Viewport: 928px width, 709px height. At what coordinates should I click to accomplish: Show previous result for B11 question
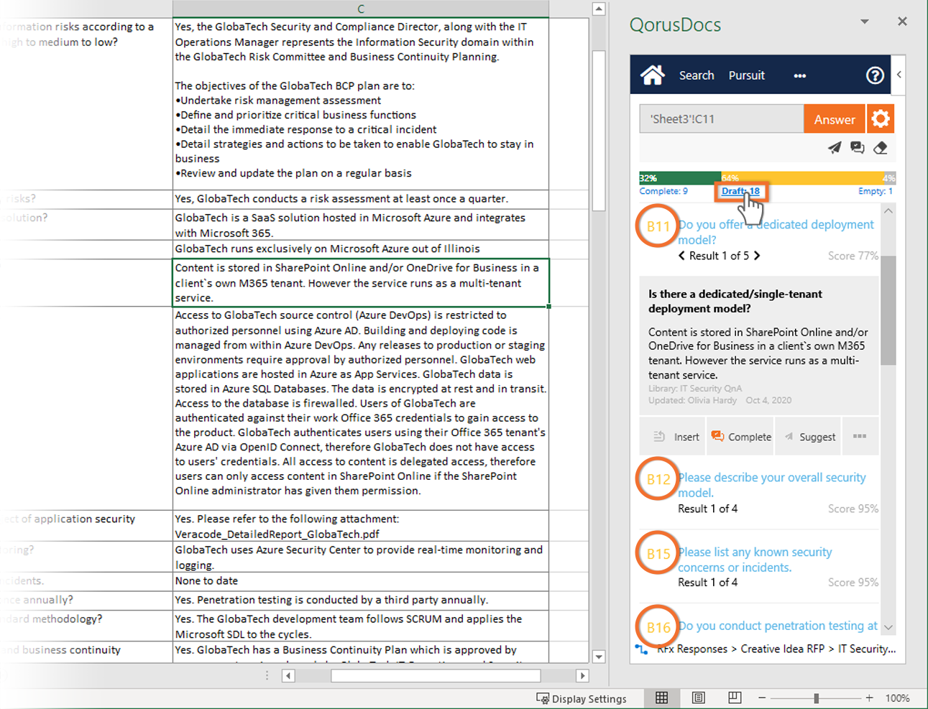pyautogui.click(x=681, y=256)
